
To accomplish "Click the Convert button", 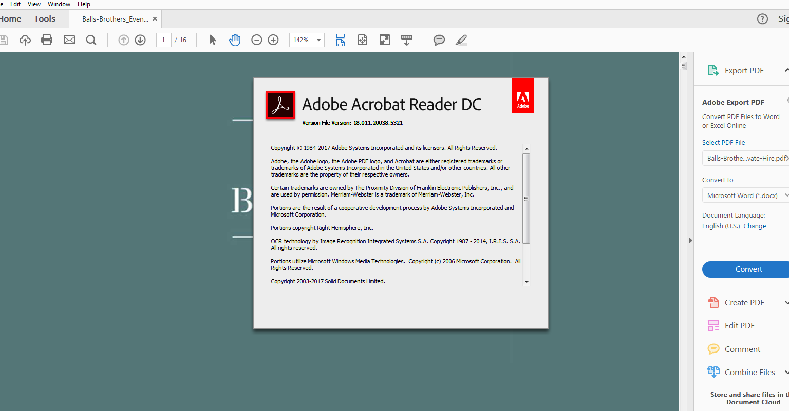I will (x=748, y=269).
